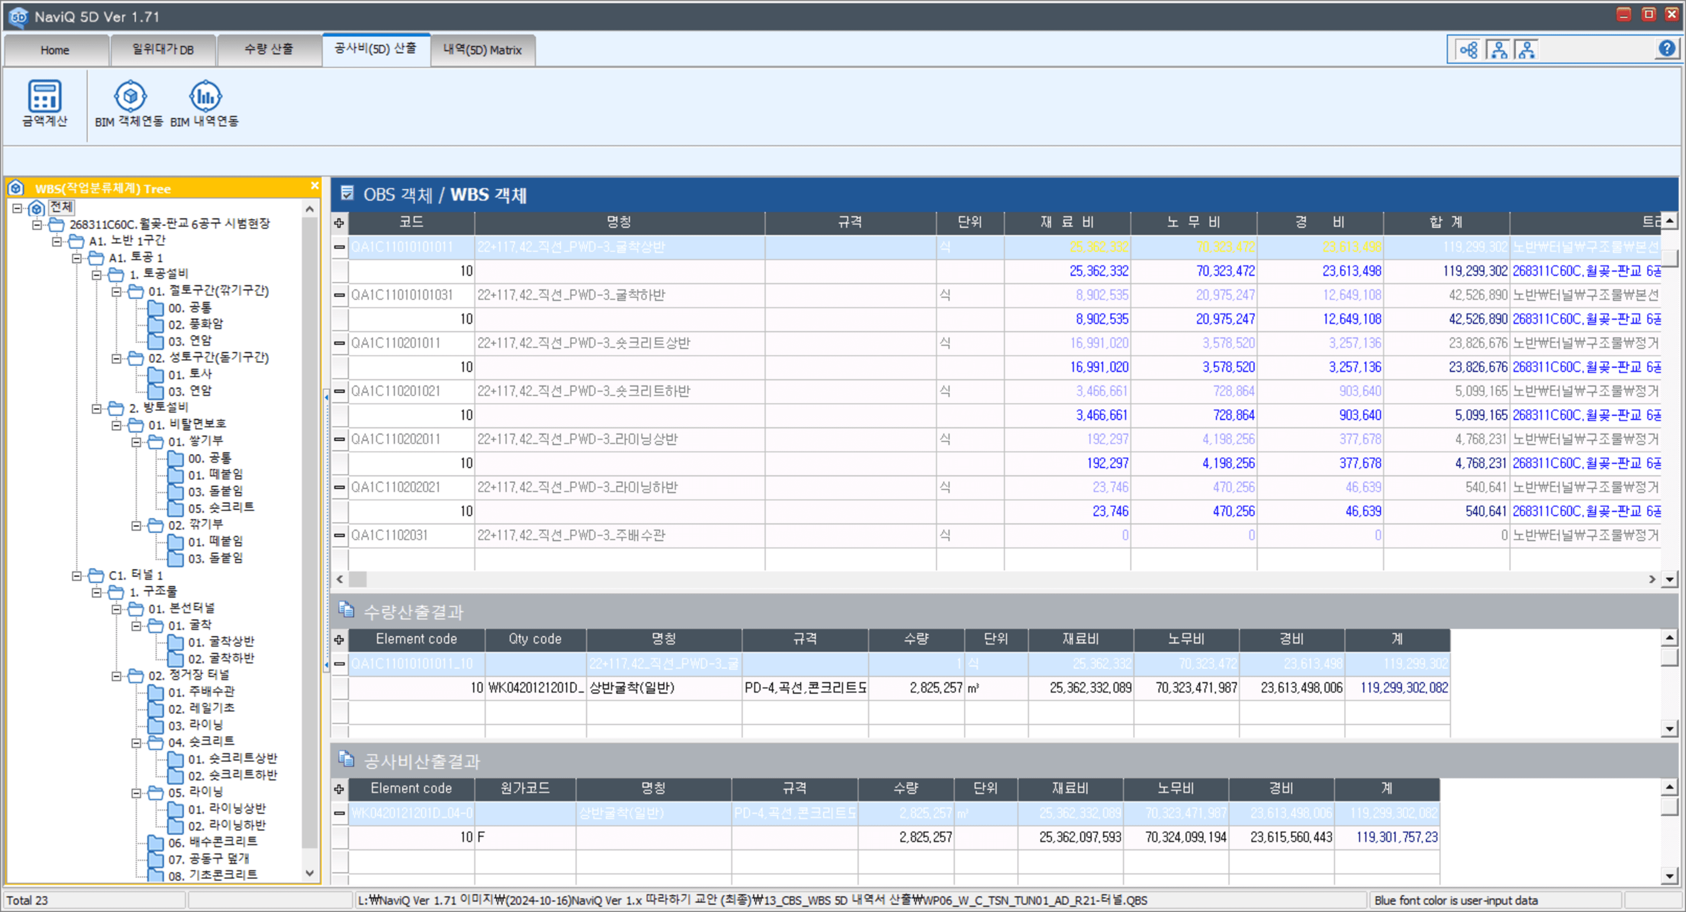The image size is (1686, 912).
Task: Click folder icon for 02. 풍화암
Action: 156,325
